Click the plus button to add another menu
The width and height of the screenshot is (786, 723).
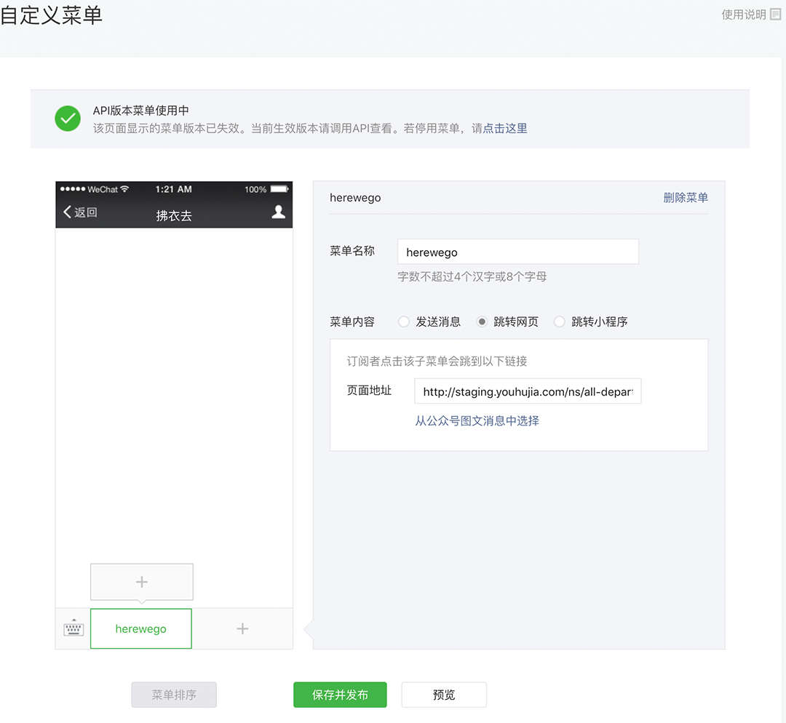click(x=242, y=628)
